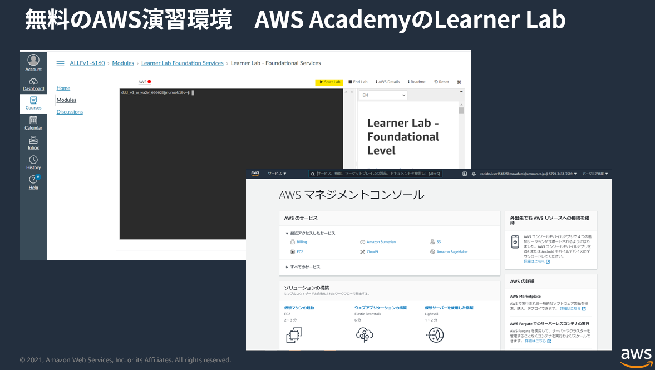
Task: Click AWS Fargate 詳細はこちら link
Action: [x=538, y=341]
